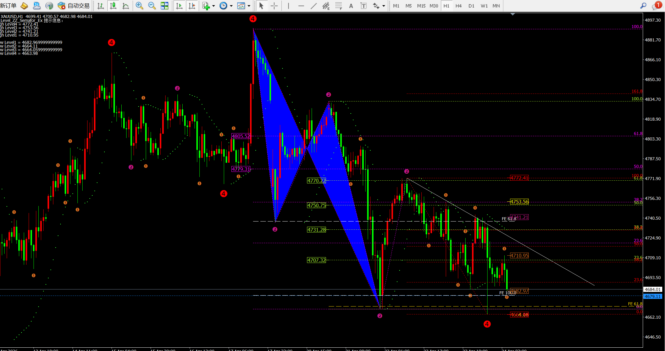Open the tile windows grid icon
Image resolution: width=665 pixels, height=351 pixels.
coord(164,6)
